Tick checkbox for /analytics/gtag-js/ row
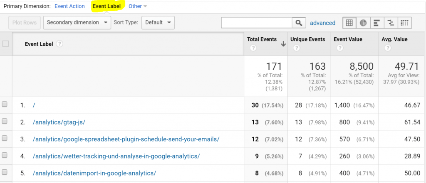The image size is (426, 183). pyautogui.click(x=5, y=121)
